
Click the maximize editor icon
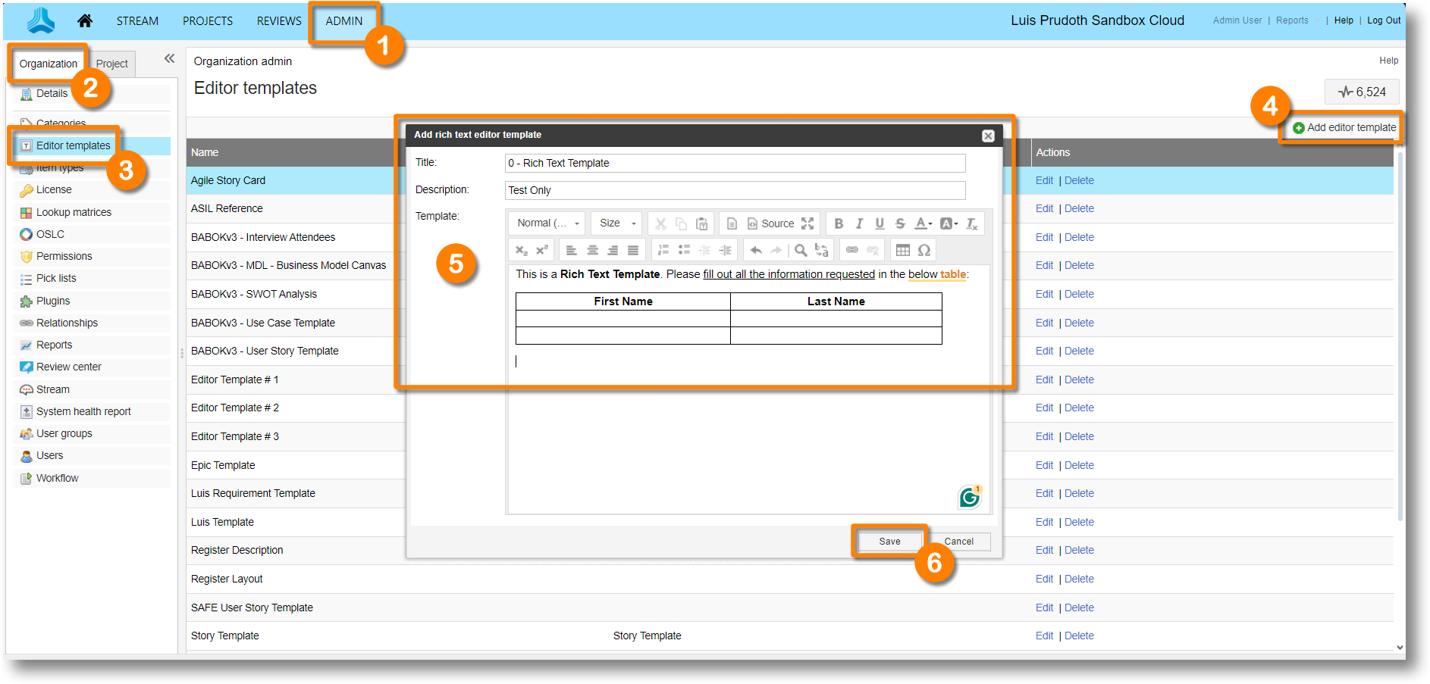coord(808,223)
